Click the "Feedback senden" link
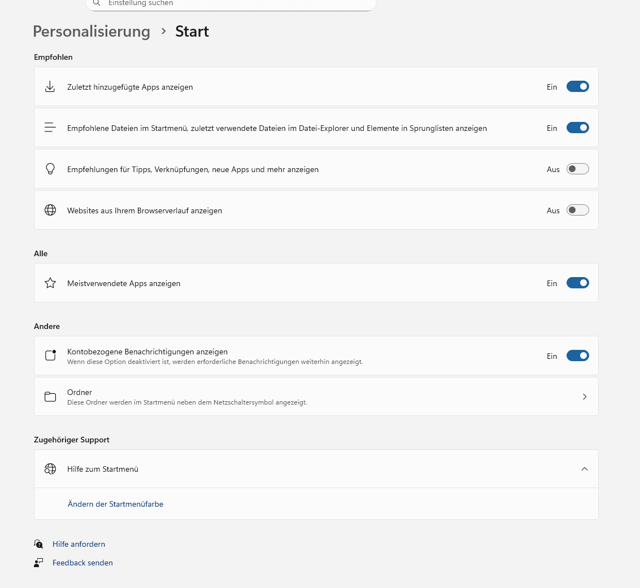This screenshot has height=588, width=640. (82, 563)
